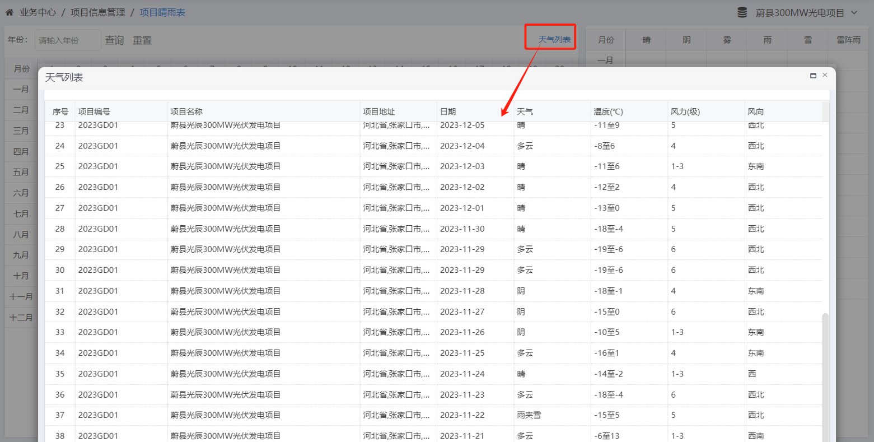Open 业务中心 in the breadcrumb
The image size is (874, 442).
pyautogui.click(x=38, y=12)
